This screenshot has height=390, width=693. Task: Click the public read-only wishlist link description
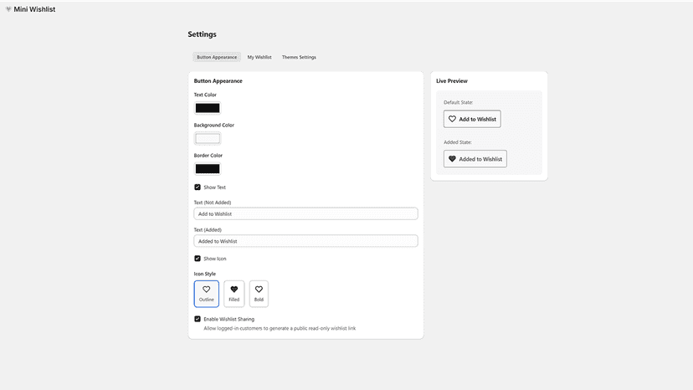coord(280,328)
